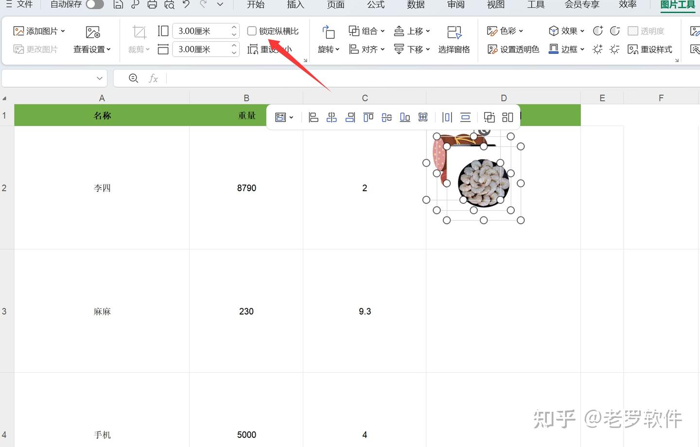Align top in floating toolbar
The width and height of the screenshot is (700, 447).
tap(368, 117)
